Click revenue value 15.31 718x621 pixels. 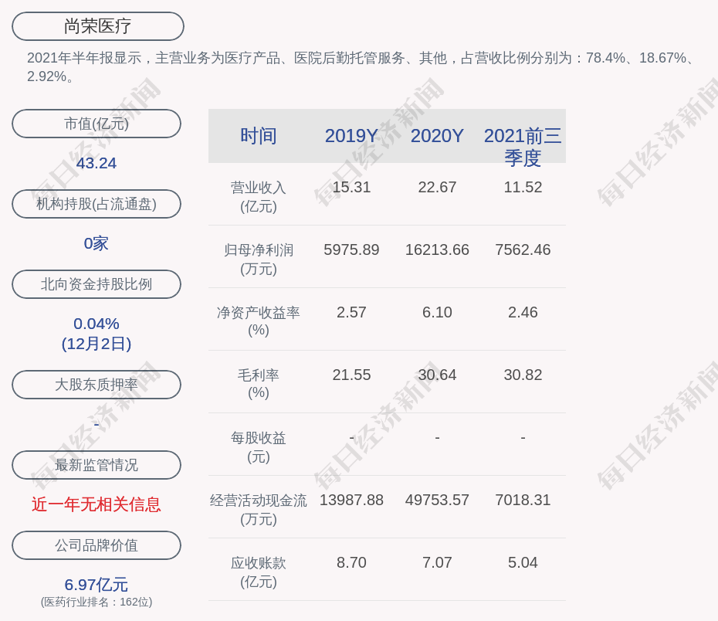(x=351, y=188)
